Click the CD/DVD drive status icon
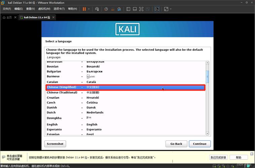This screenshot has height=168, width=255. tap(219, 166)
